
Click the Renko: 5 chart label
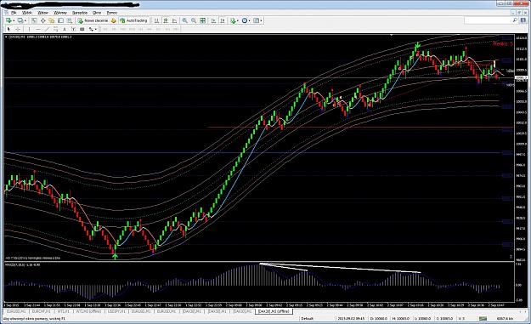(x=503, y=43)
